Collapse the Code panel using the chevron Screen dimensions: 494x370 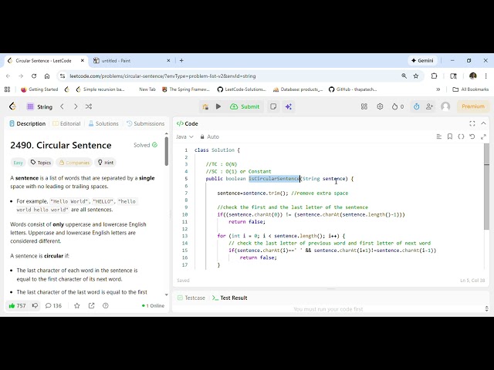pos(483,123)
